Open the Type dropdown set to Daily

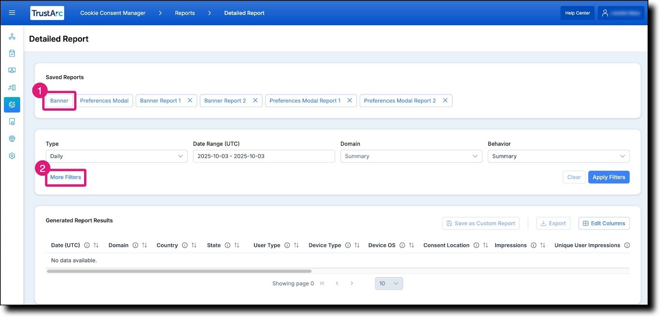tap(117, 156)
